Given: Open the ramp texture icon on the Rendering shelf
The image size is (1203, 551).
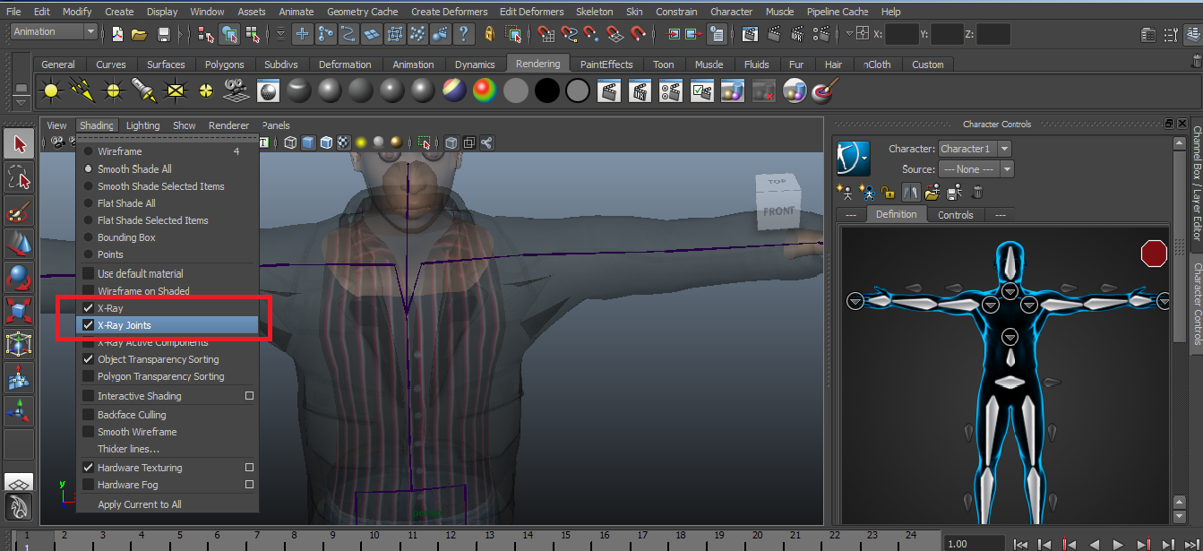Looking at the screenshot, I should (484, 90).
